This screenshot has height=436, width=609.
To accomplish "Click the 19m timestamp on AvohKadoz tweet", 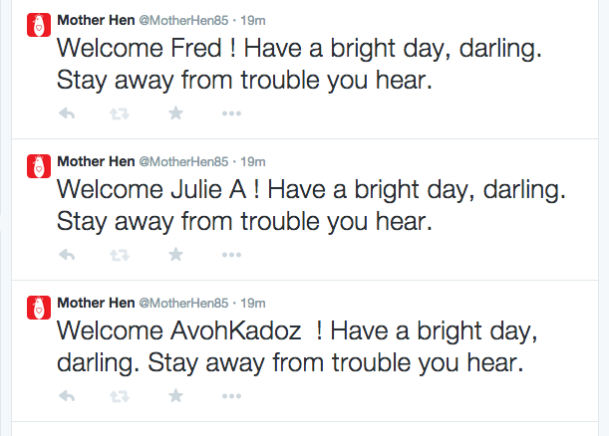I will [x=253, y=303].
